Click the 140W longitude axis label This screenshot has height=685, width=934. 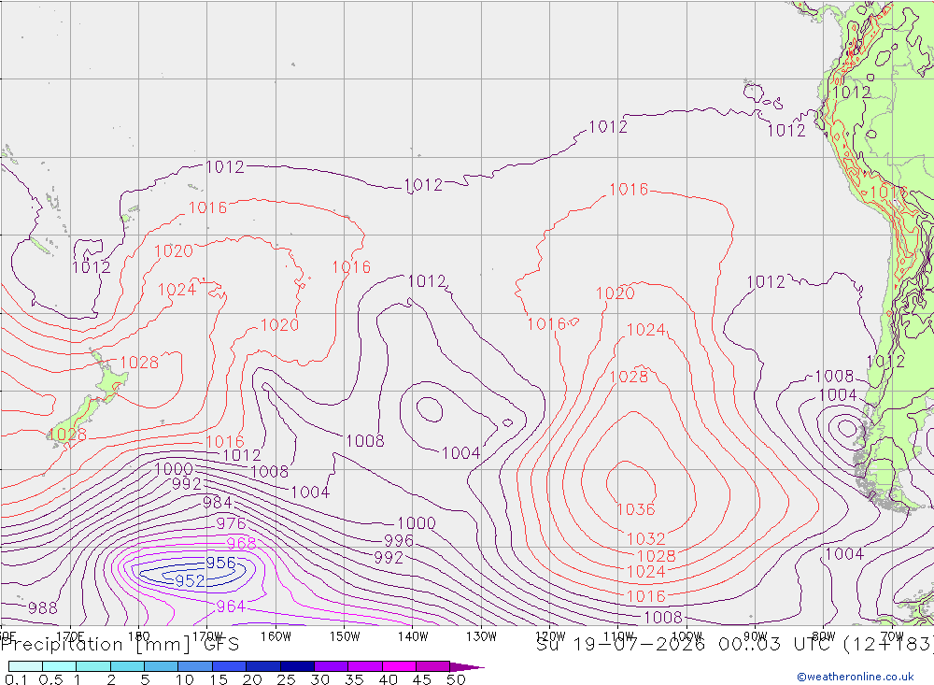[413, 636]
